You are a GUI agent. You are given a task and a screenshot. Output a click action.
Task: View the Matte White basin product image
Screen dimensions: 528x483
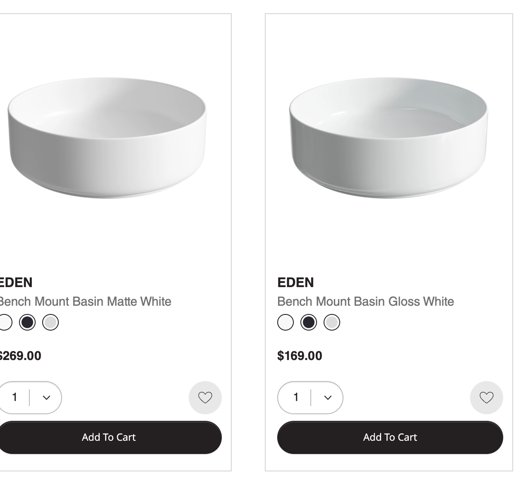(x=107, y=139)
